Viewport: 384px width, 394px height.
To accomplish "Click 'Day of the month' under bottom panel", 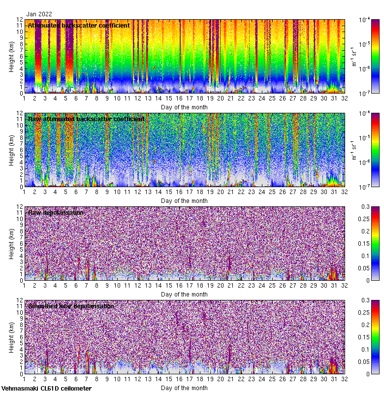I will coord(184,388).
